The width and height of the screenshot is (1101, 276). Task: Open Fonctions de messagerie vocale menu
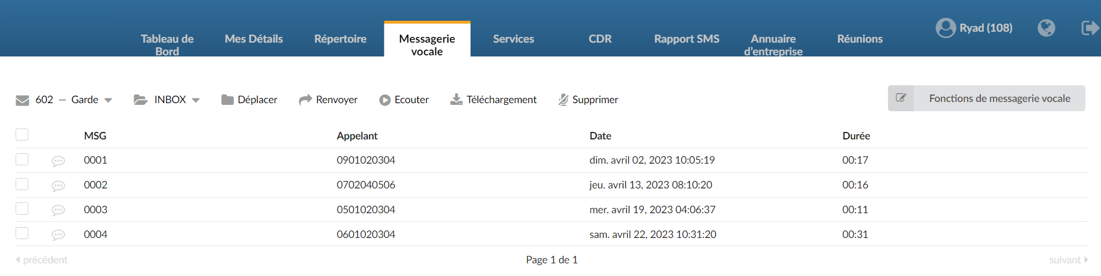987,99
